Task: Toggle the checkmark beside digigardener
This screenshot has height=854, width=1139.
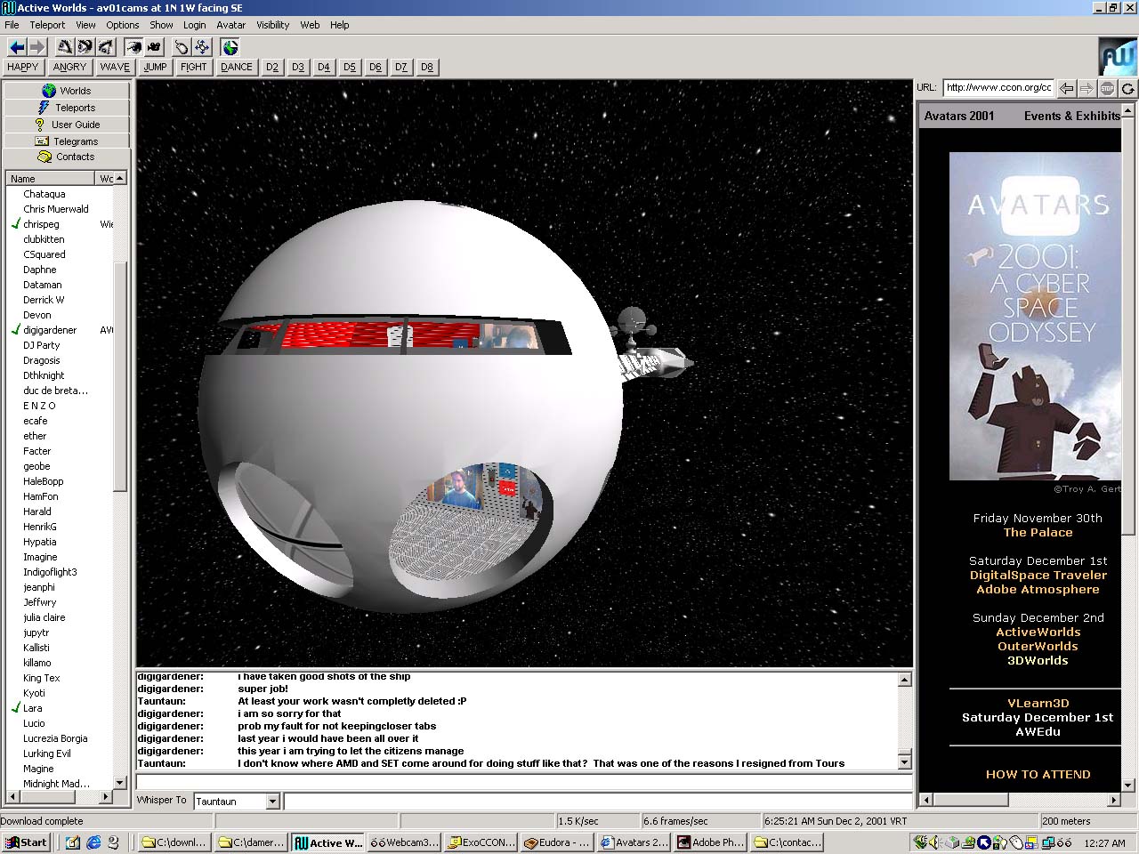Action: (x=15, y=330)
